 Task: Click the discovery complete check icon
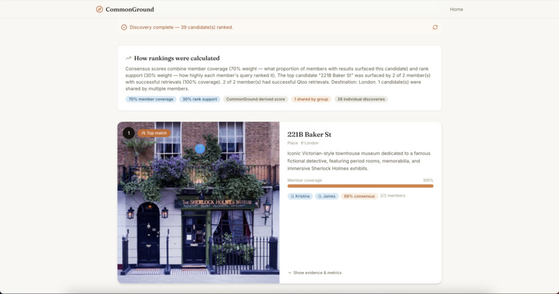point(124,28)
